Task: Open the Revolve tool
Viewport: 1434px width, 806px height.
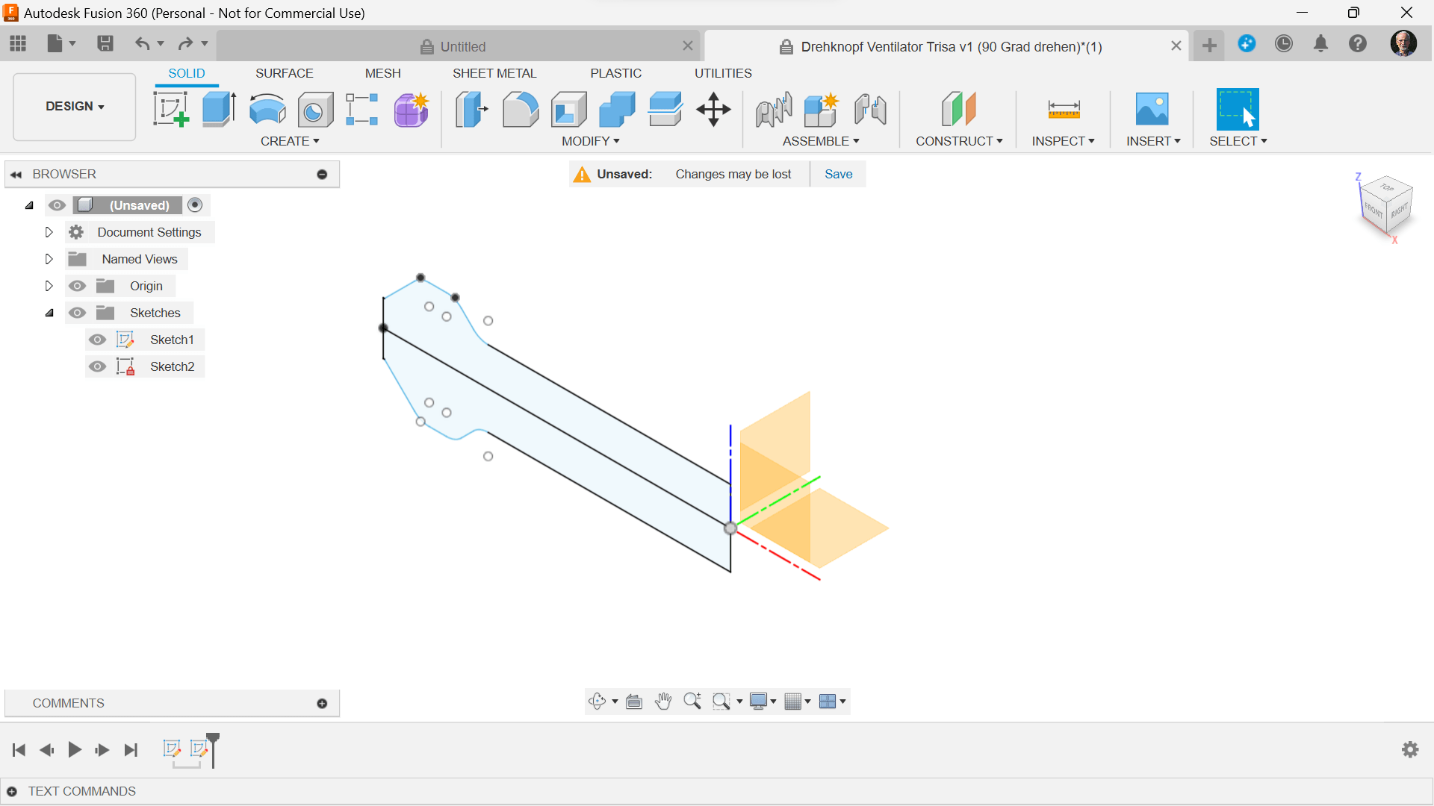Action: [267, 109]
